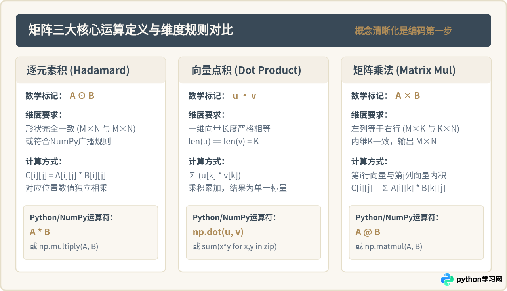Click Python/NumPy运算符 label above A * B
Image resolution: width=507 pixels, height=291 pixels.
(72, 217)
